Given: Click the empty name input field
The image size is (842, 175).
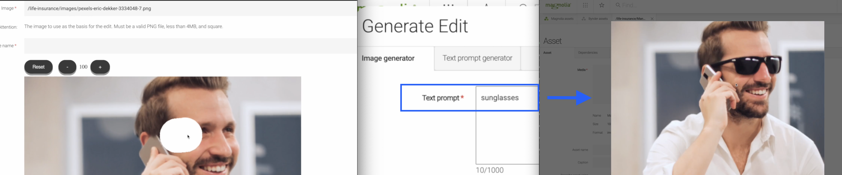Looking at the screenshot, I should [x=190, y=46].
